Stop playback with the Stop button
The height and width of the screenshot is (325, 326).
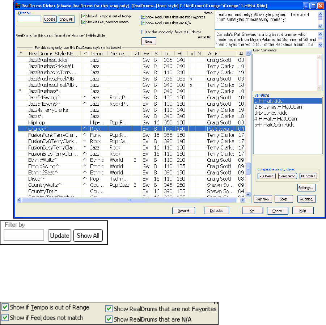(283, 199)
